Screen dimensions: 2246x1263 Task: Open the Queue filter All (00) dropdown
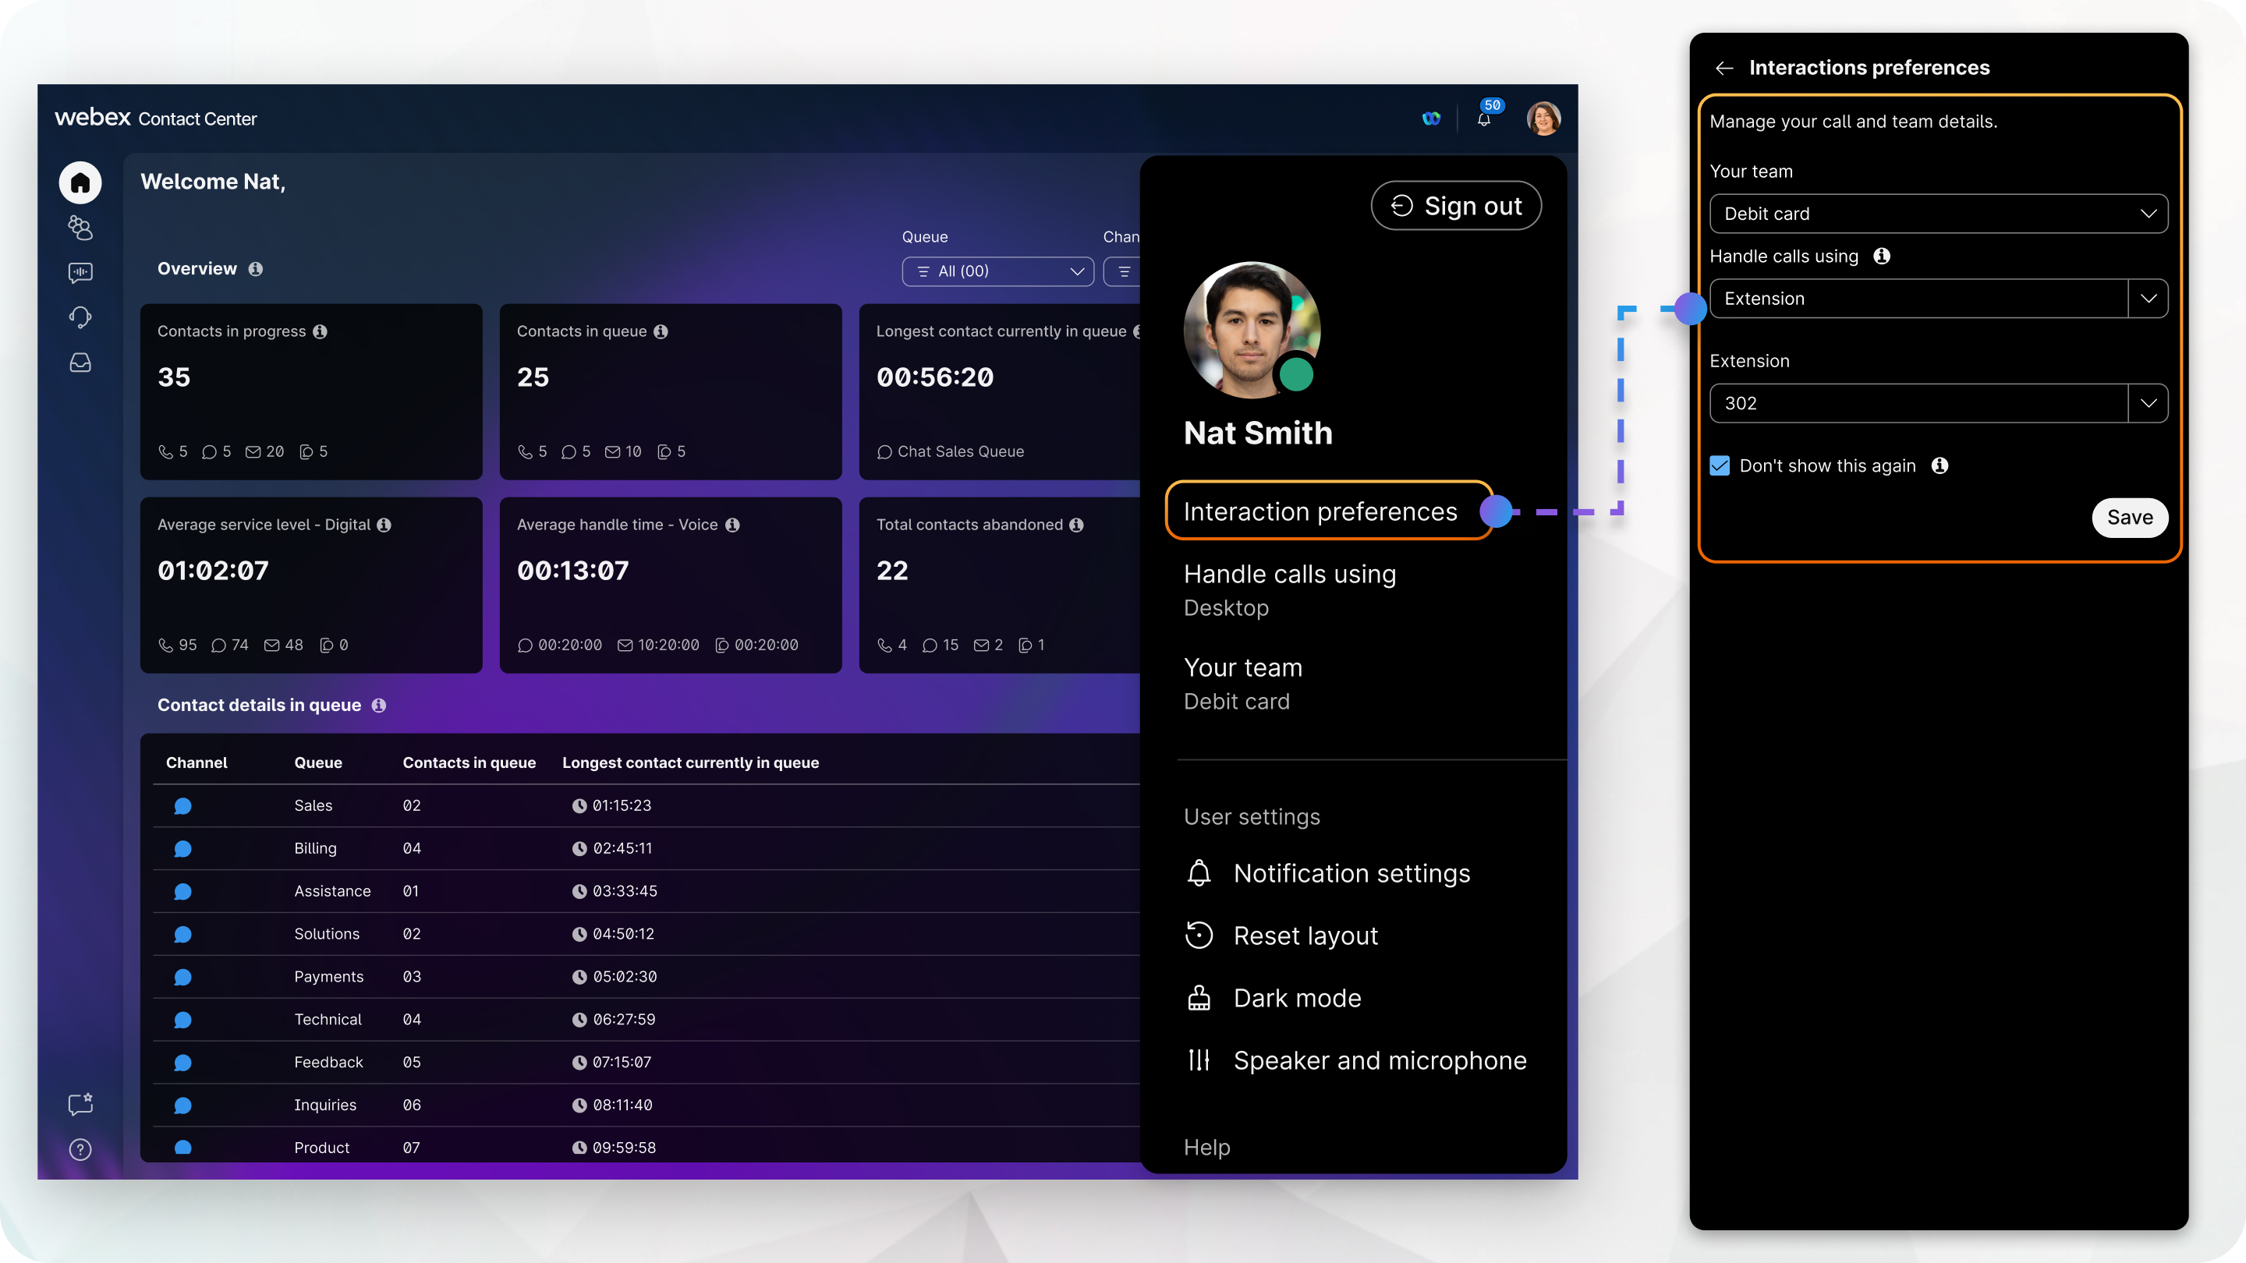coord(997,271)
